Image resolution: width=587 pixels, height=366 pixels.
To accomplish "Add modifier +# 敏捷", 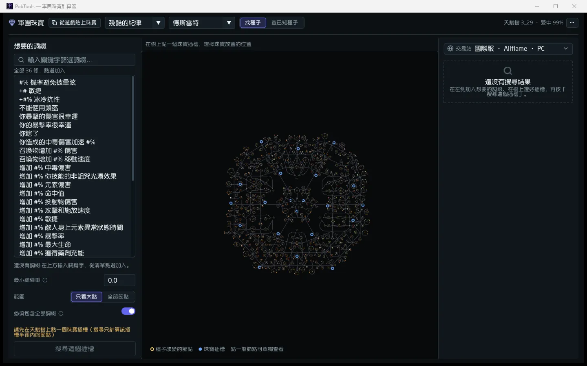I will pos(73,91).
